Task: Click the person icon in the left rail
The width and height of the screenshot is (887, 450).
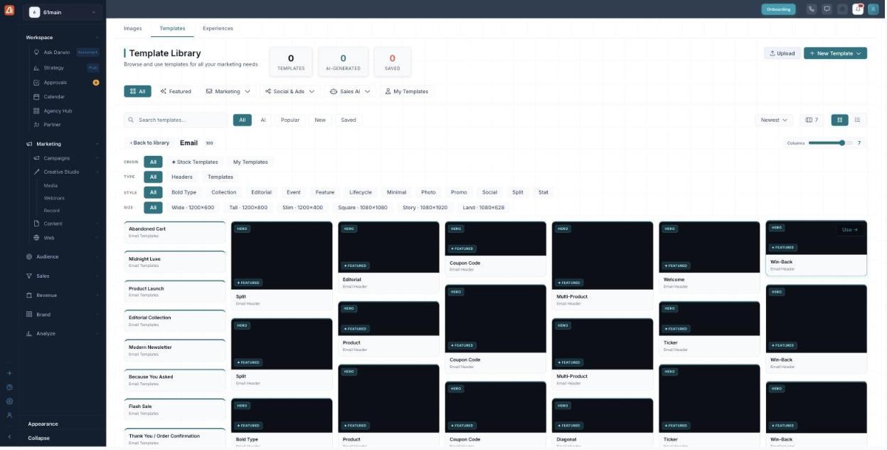Action: pyautogui.click(x=9, y=415)
